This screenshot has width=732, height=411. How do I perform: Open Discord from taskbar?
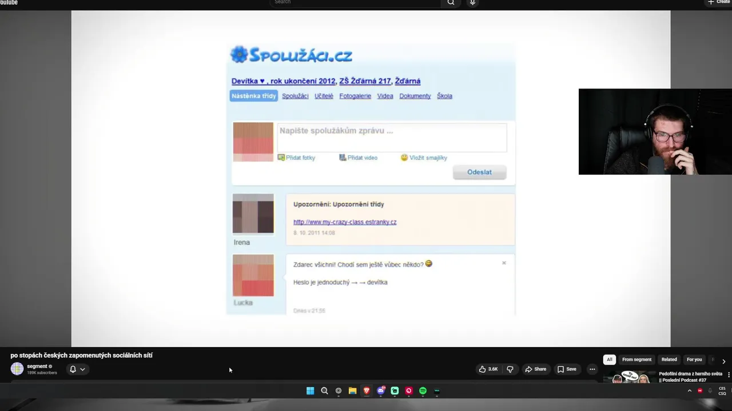click(381, 391)
